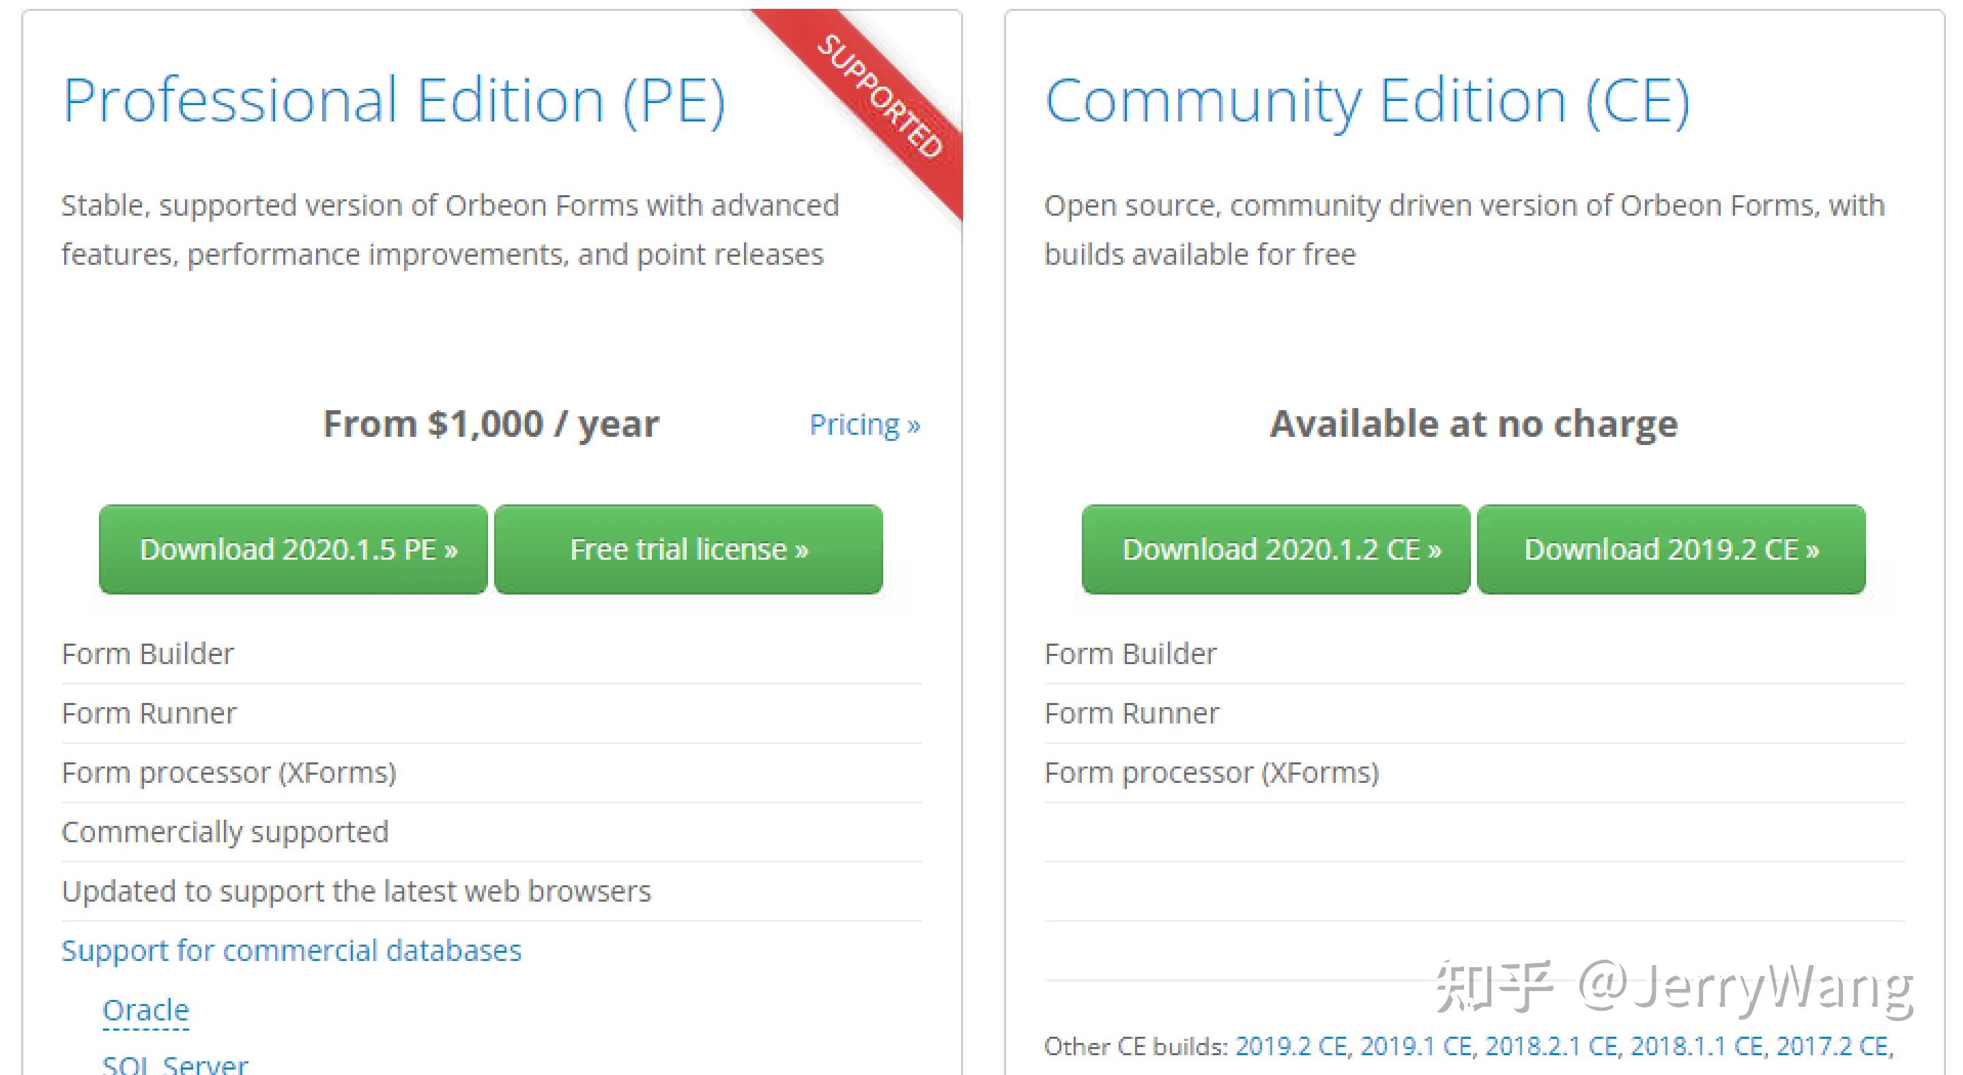The image size is (1963, 1075).
Task: Open Support for commercial databases link
Action: tap(291, 951)
